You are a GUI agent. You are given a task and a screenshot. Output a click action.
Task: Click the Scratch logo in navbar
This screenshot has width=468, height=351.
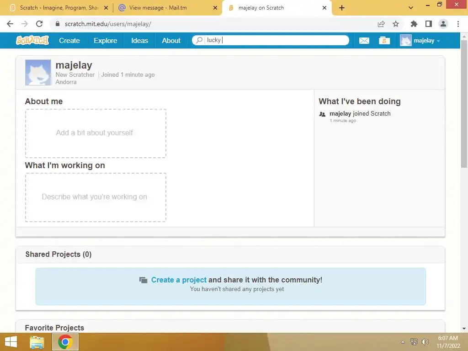click(x=32, y=40)
